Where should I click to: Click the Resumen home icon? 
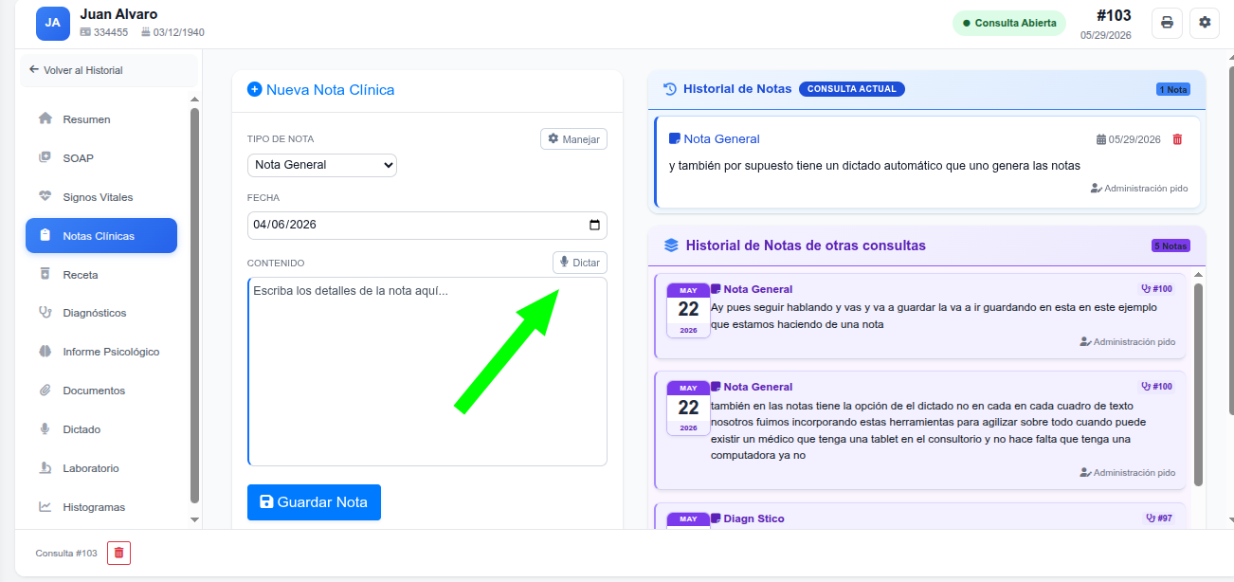pos(45,118)
